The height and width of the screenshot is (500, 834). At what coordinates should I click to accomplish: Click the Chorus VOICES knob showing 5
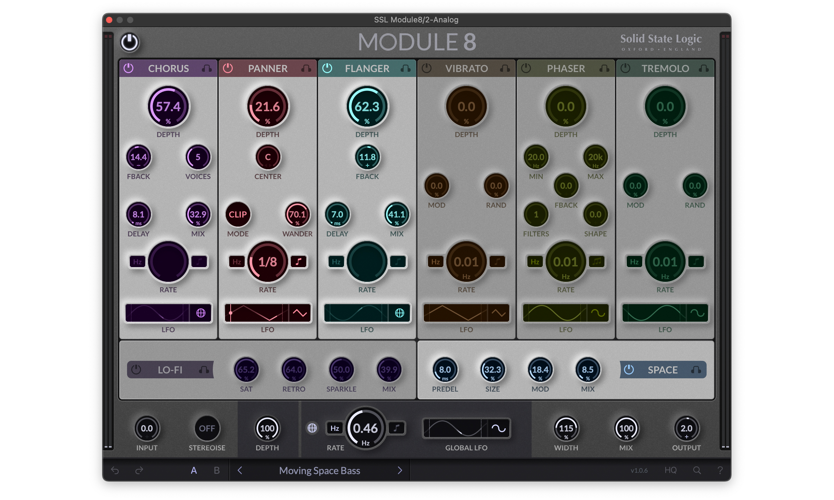pyautogui.click(x=198, y=157)
